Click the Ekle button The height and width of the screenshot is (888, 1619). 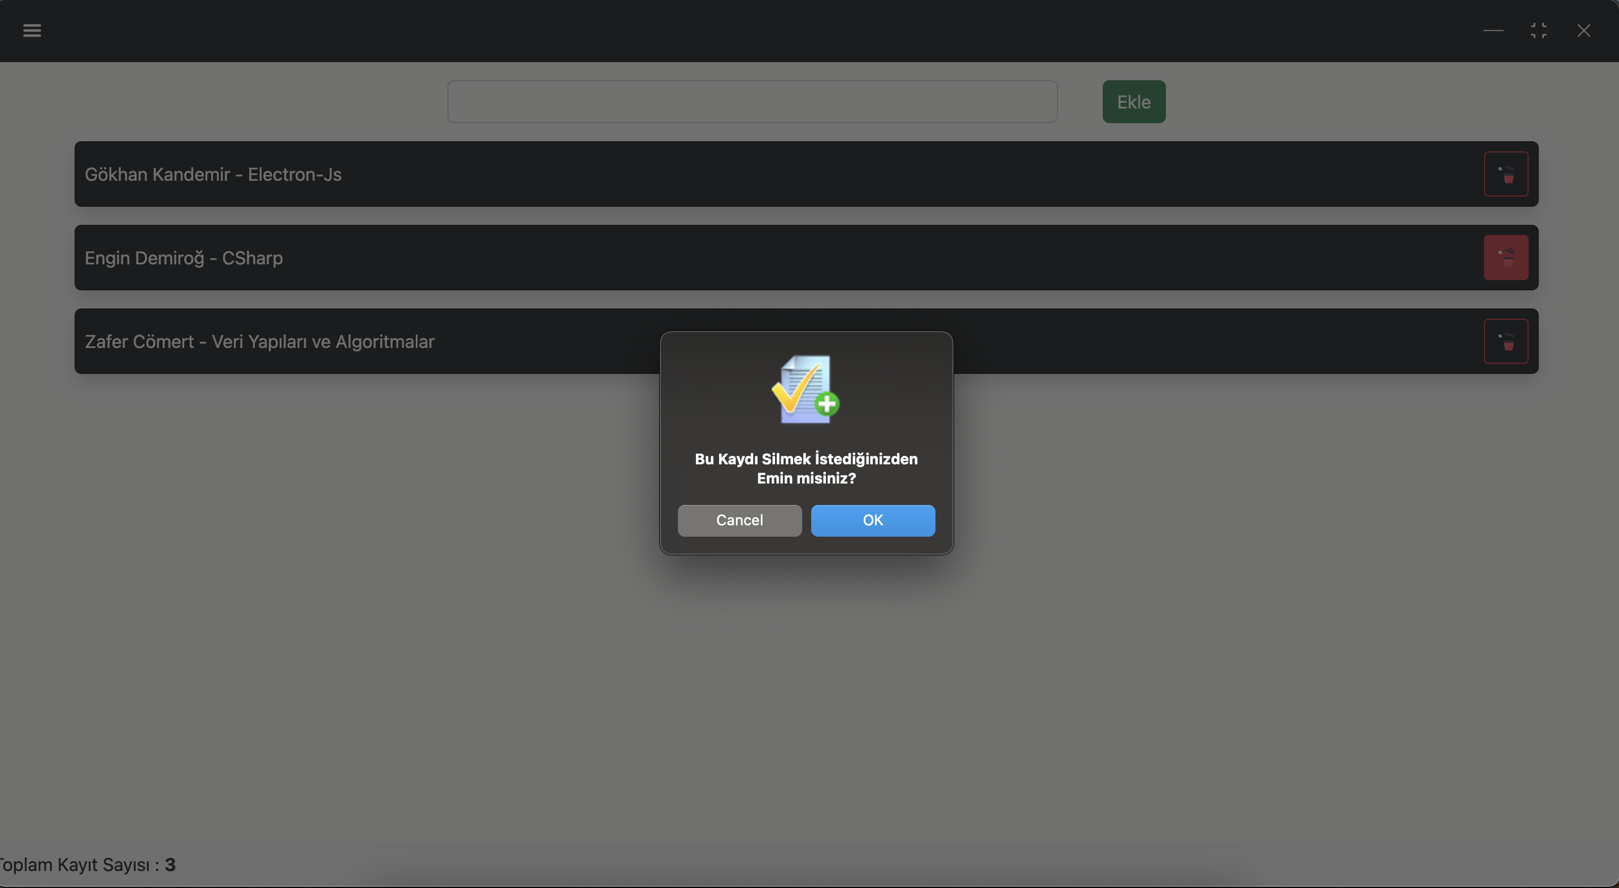pos(1133,101)
